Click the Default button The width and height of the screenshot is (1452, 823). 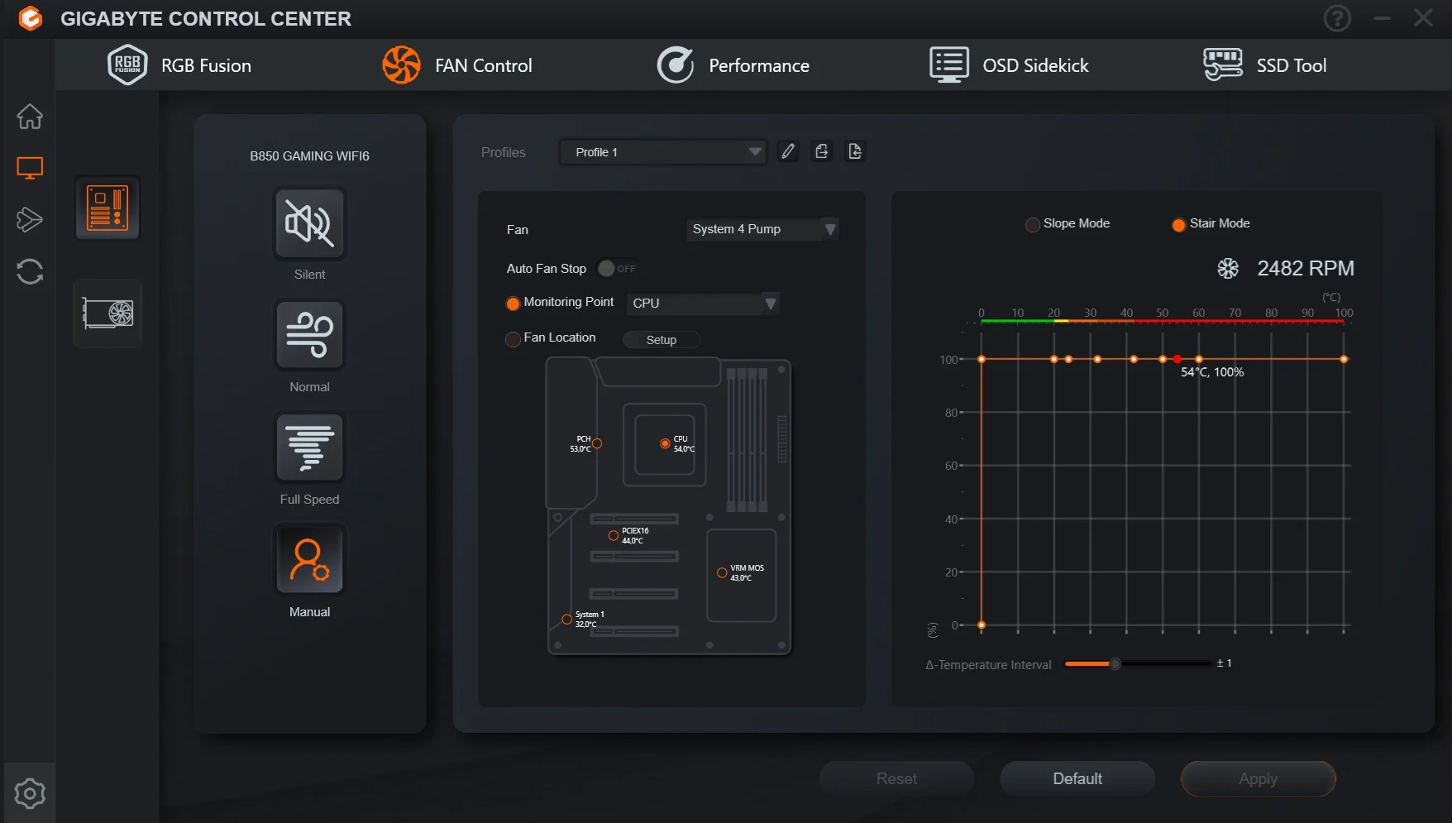[x=1077, y=778]
